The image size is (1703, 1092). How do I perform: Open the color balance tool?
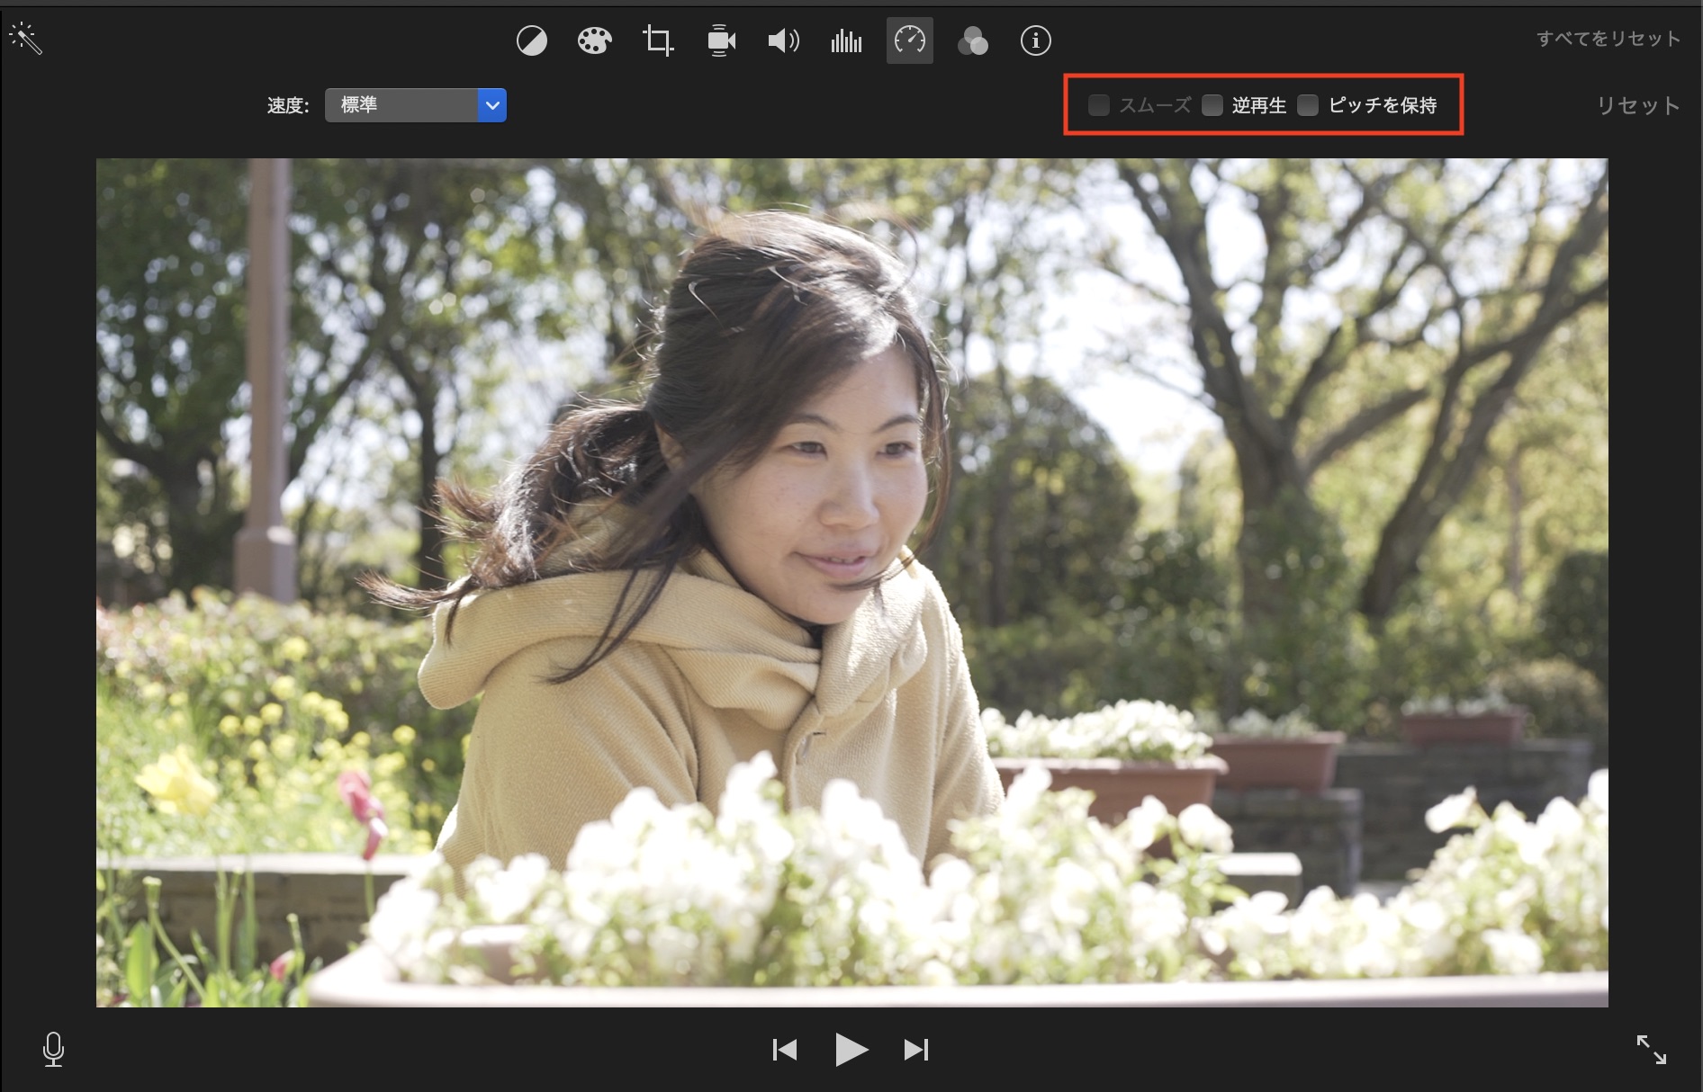[531, 40]
